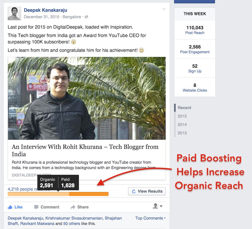The image size is (252, 229).
Task: Click the thumbs-up Like icon
Action: tap(10, 207)
